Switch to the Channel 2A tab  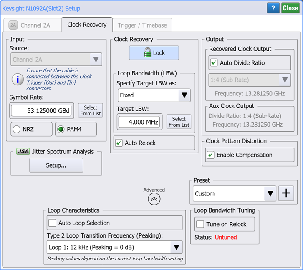point(32,25)
